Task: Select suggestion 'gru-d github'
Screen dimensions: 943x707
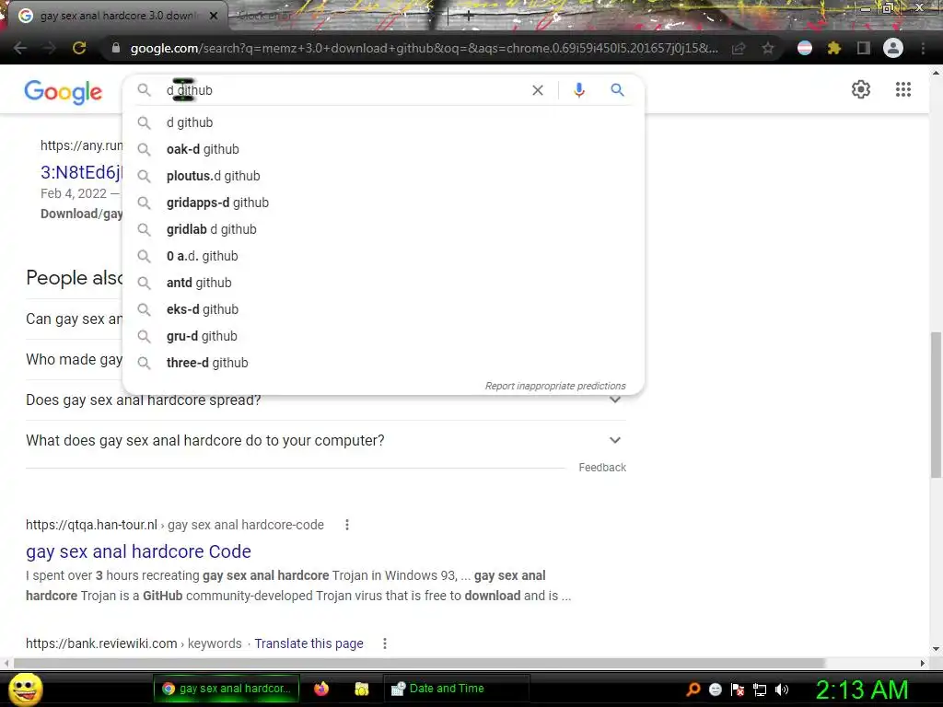Action: [383, 336]
